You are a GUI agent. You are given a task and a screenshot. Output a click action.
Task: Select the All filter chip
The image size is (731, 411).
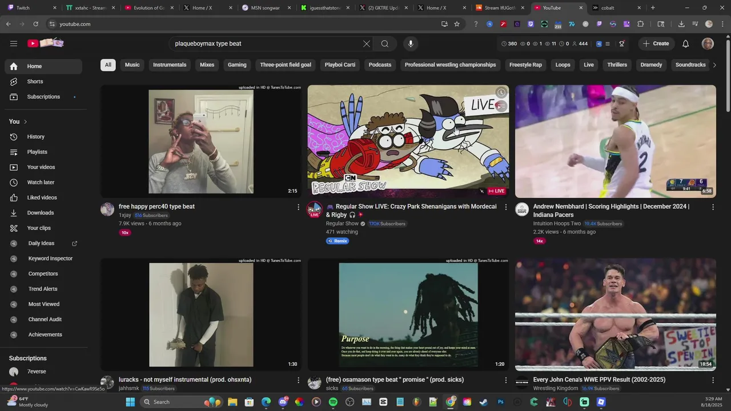coord(108,65)
